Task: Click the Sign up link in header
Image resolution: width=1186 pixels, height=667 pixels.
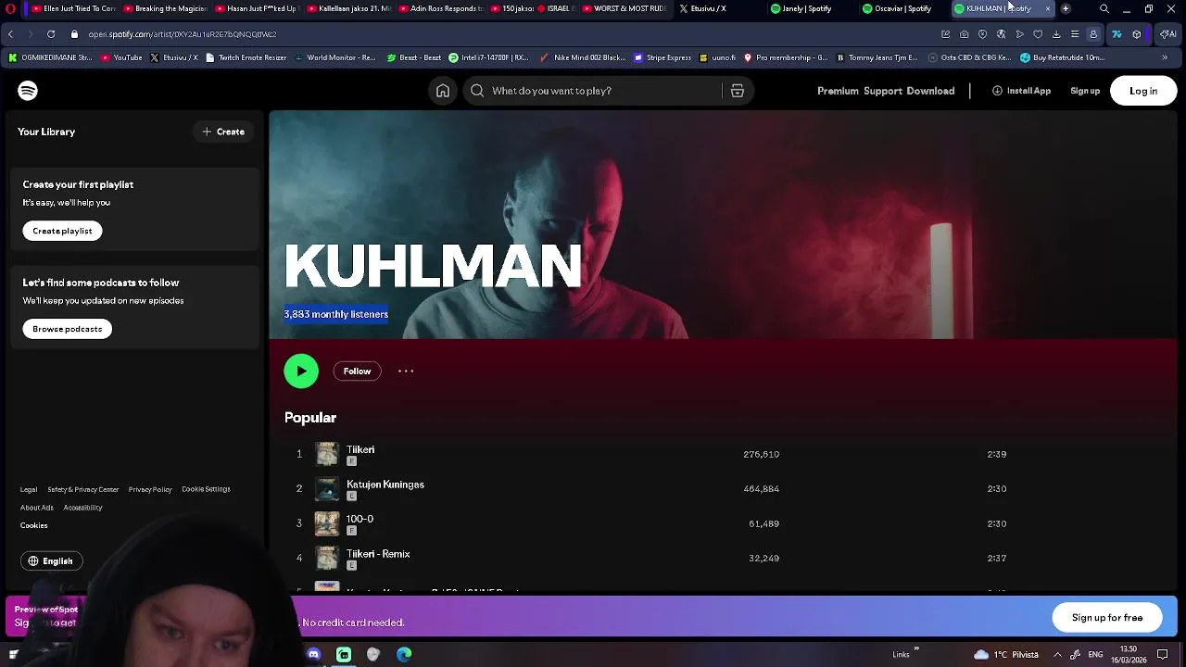Action: (1085, 91)
